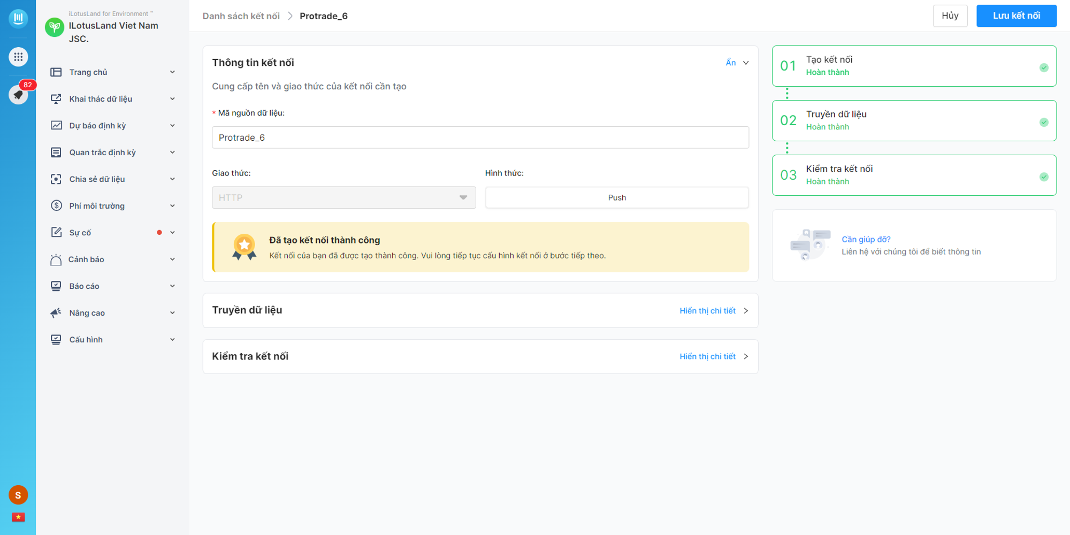Click the Khai thác dữ liệu icon
Viewport: 1070px width, 535px height.
point(56,98)
